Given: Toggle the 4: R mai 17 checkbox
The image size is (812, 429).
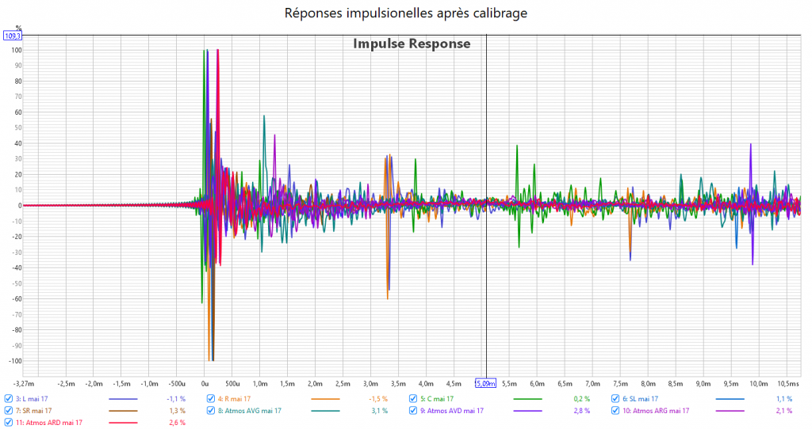Looking at the screenshot, I should [x=211, y=399].
